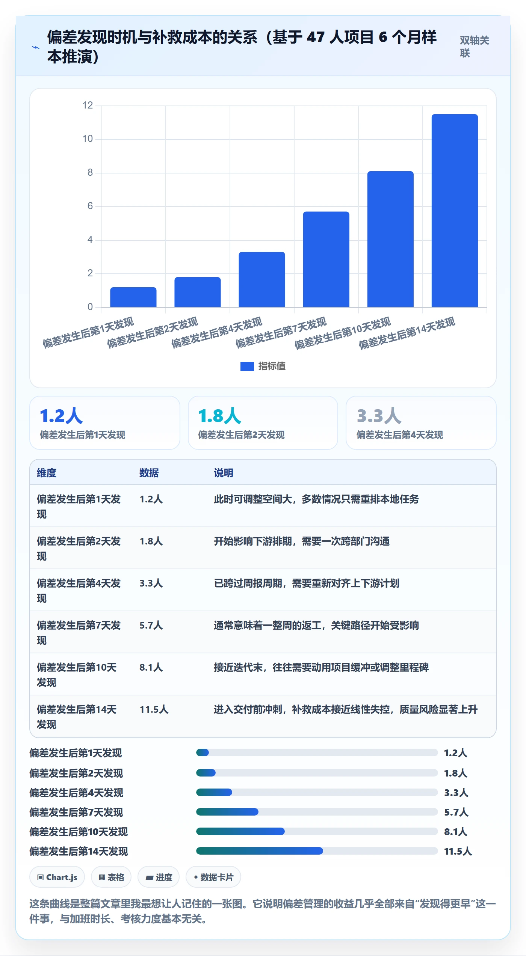This screenshot has height=956, width=526.
Task: Click the 指标值 legend label
Action: 272,366
